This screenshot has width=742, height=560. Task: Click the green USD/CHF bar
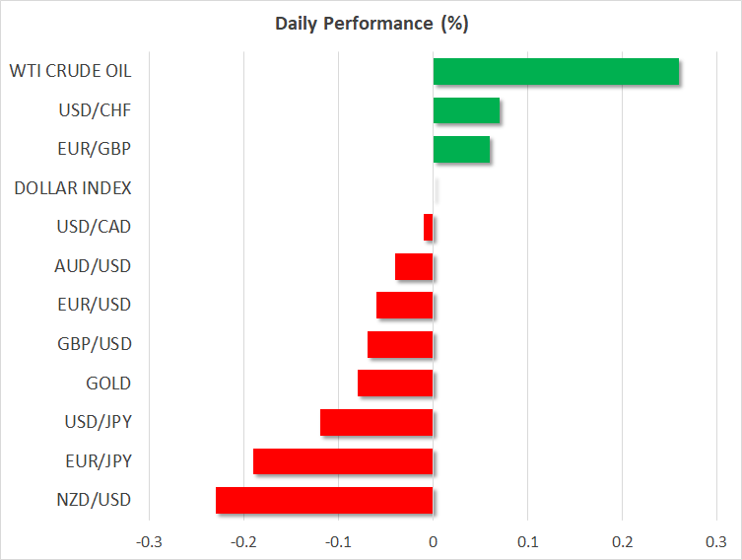[x=466, y=110]
